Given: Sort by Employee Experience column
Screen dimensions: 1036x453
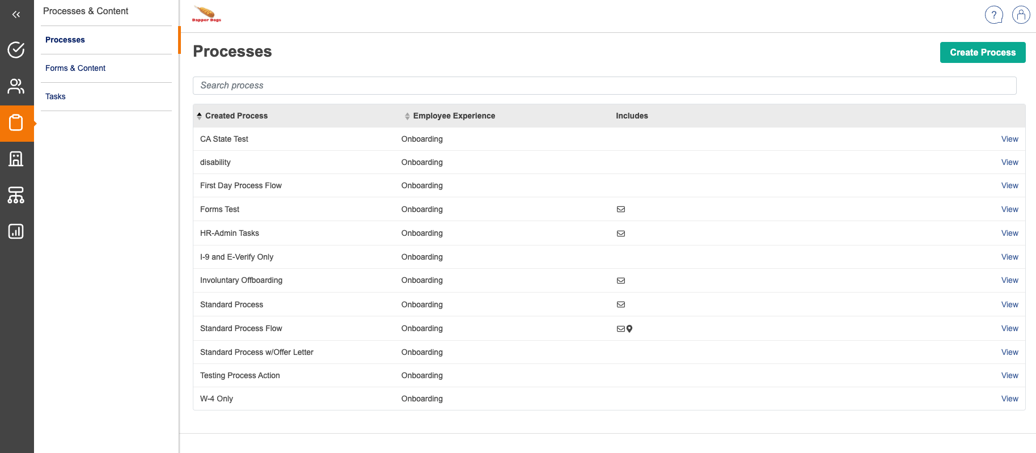Looking at the screenshot, I should 453,116.
